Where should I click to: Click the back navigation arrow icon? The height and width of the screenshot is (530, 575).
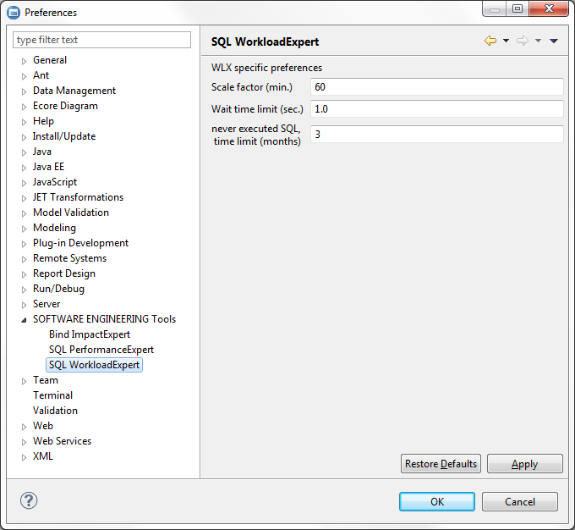pos(490,41)
